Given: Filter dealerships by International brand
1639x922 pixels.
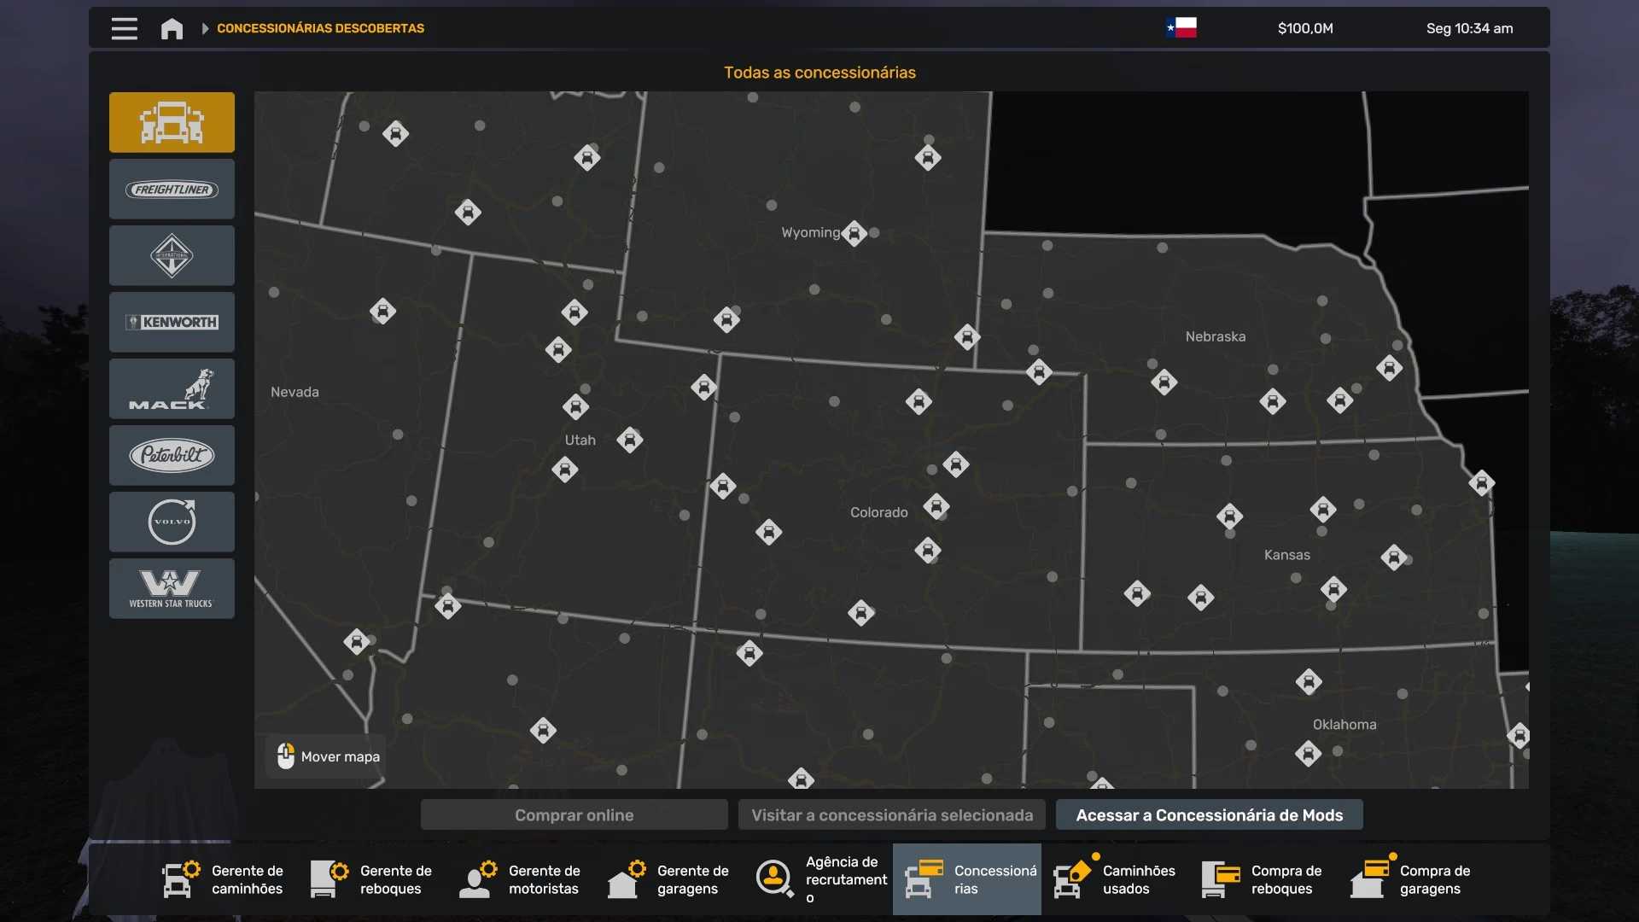Looking at the screenshot, I should (172, 256).
